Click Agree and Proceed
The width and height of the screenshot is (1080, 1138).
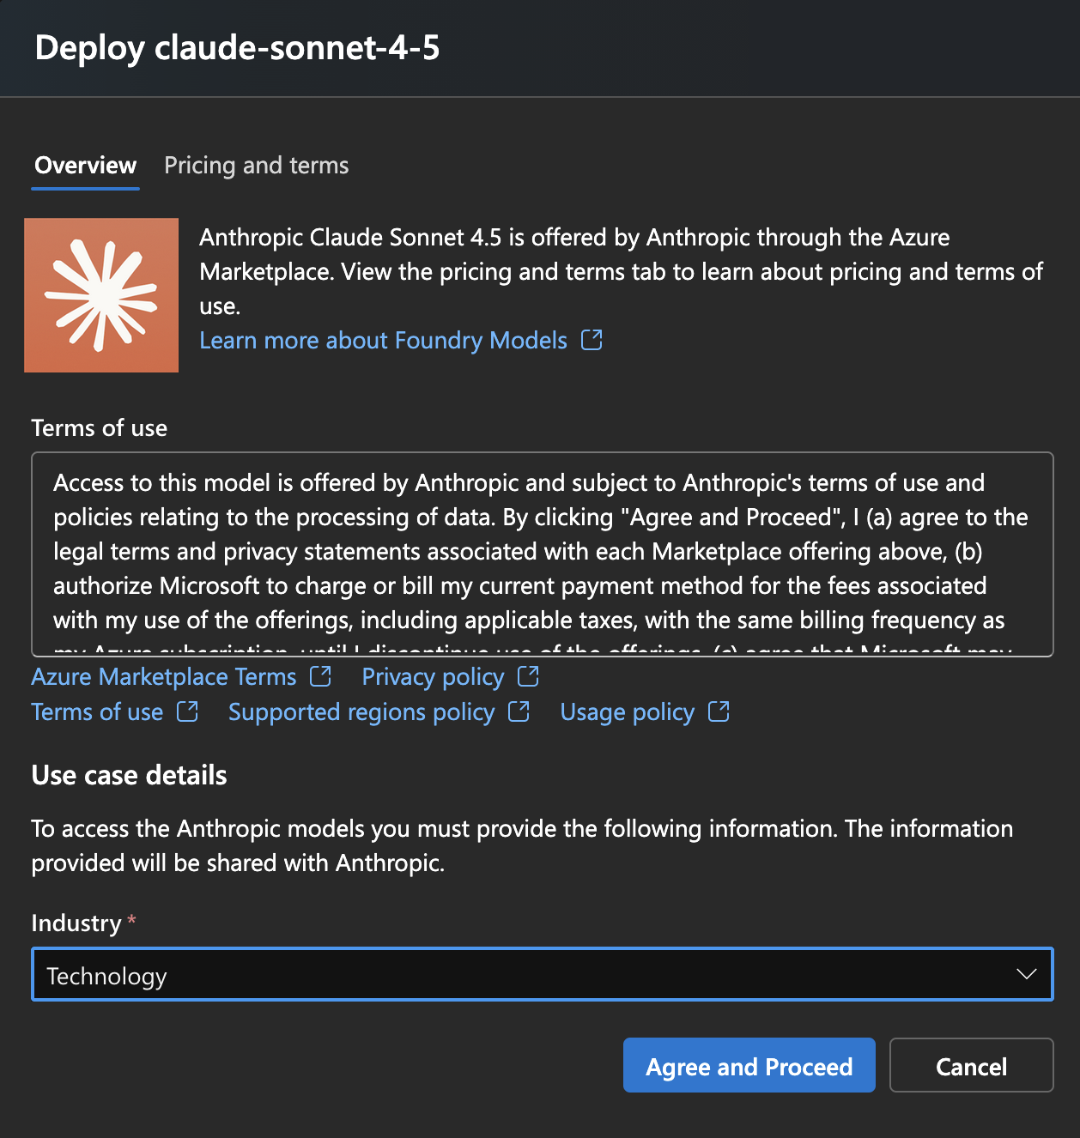pyautogui.click(x=748, y=1065)
